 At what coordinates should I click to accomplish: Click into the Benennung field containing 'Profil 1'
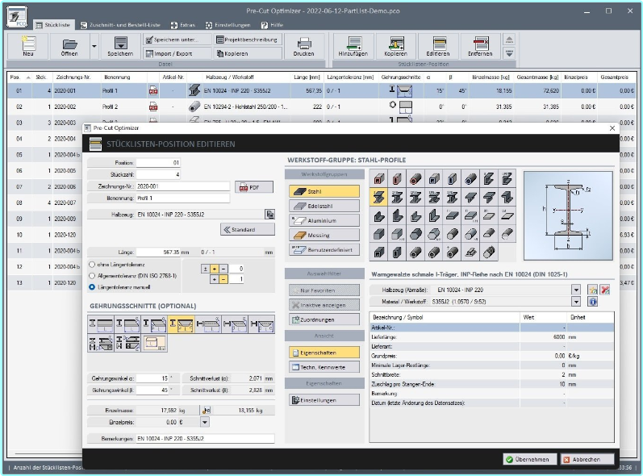pyautogui.click(x=183, y=198)
